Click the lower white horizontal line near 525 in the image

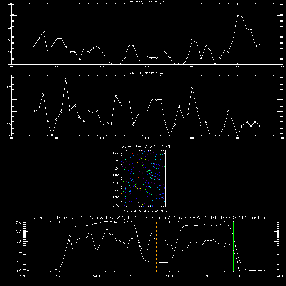click(143, 196)
